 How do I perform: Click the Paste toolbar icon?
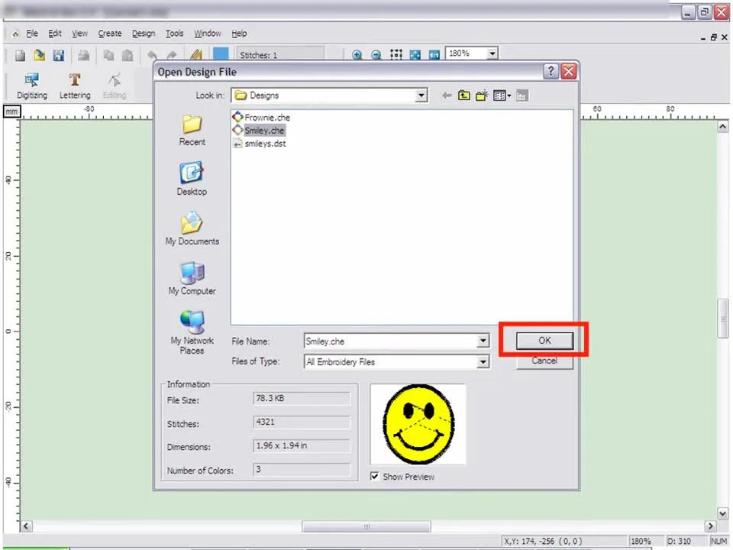click(x=128, y=56)
